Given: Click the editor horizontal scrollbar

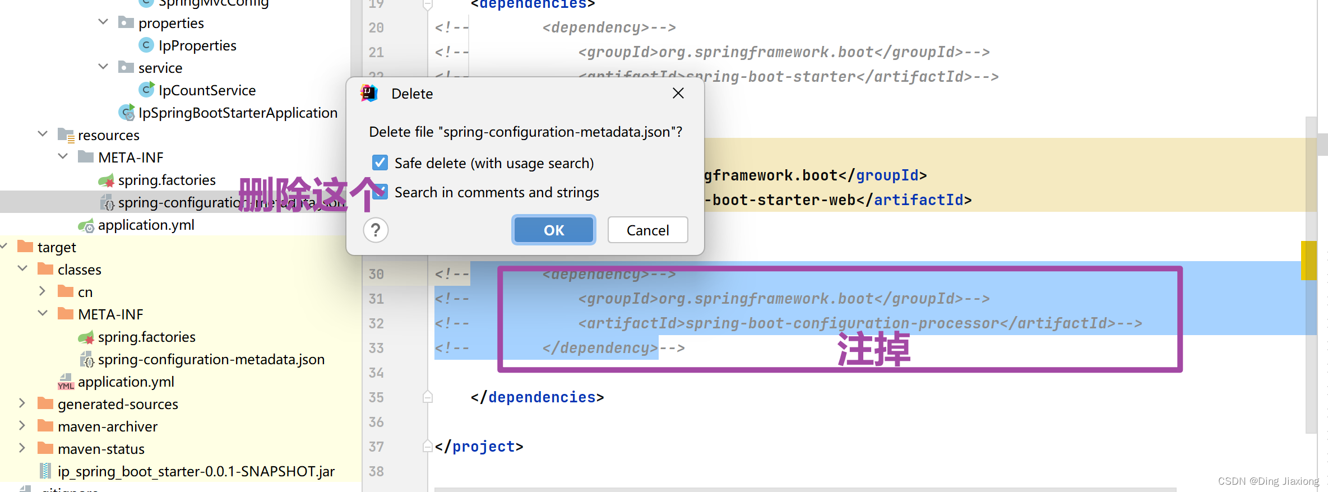Looking at the screenshot, I should [x=805, y=490].
